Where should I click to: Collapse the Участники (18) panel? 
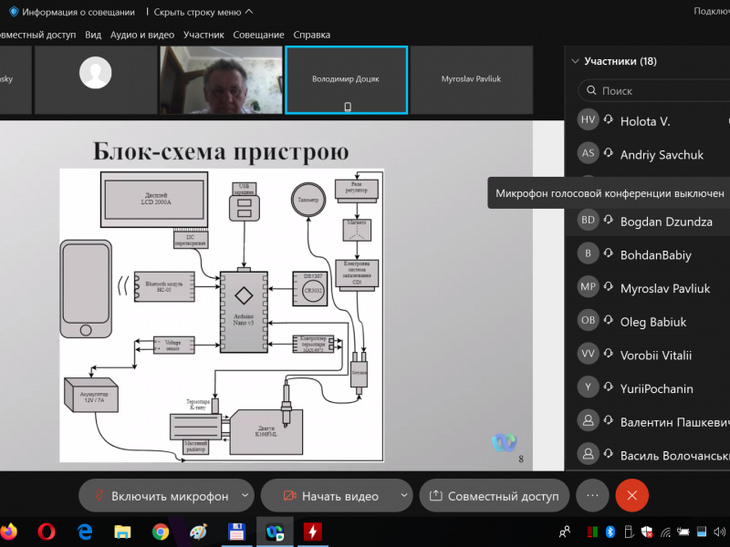click(575, 62)
